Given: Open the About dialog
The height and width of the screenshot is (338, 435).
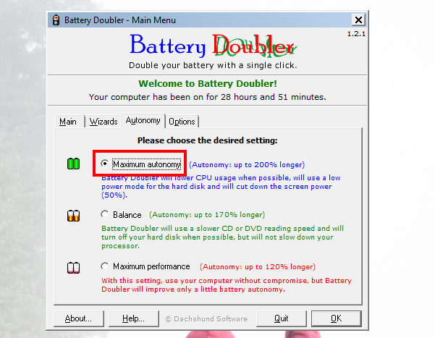Looking at the screenshot, I should (78, 318).
